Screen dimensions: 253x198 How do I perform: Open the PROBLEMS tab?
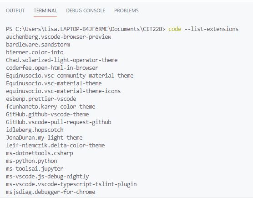(x=126, y=10)
